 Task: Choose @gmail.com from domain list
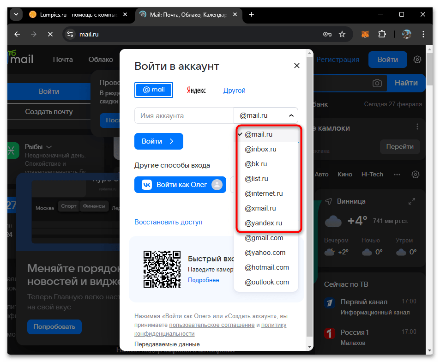tap(266, 238)
